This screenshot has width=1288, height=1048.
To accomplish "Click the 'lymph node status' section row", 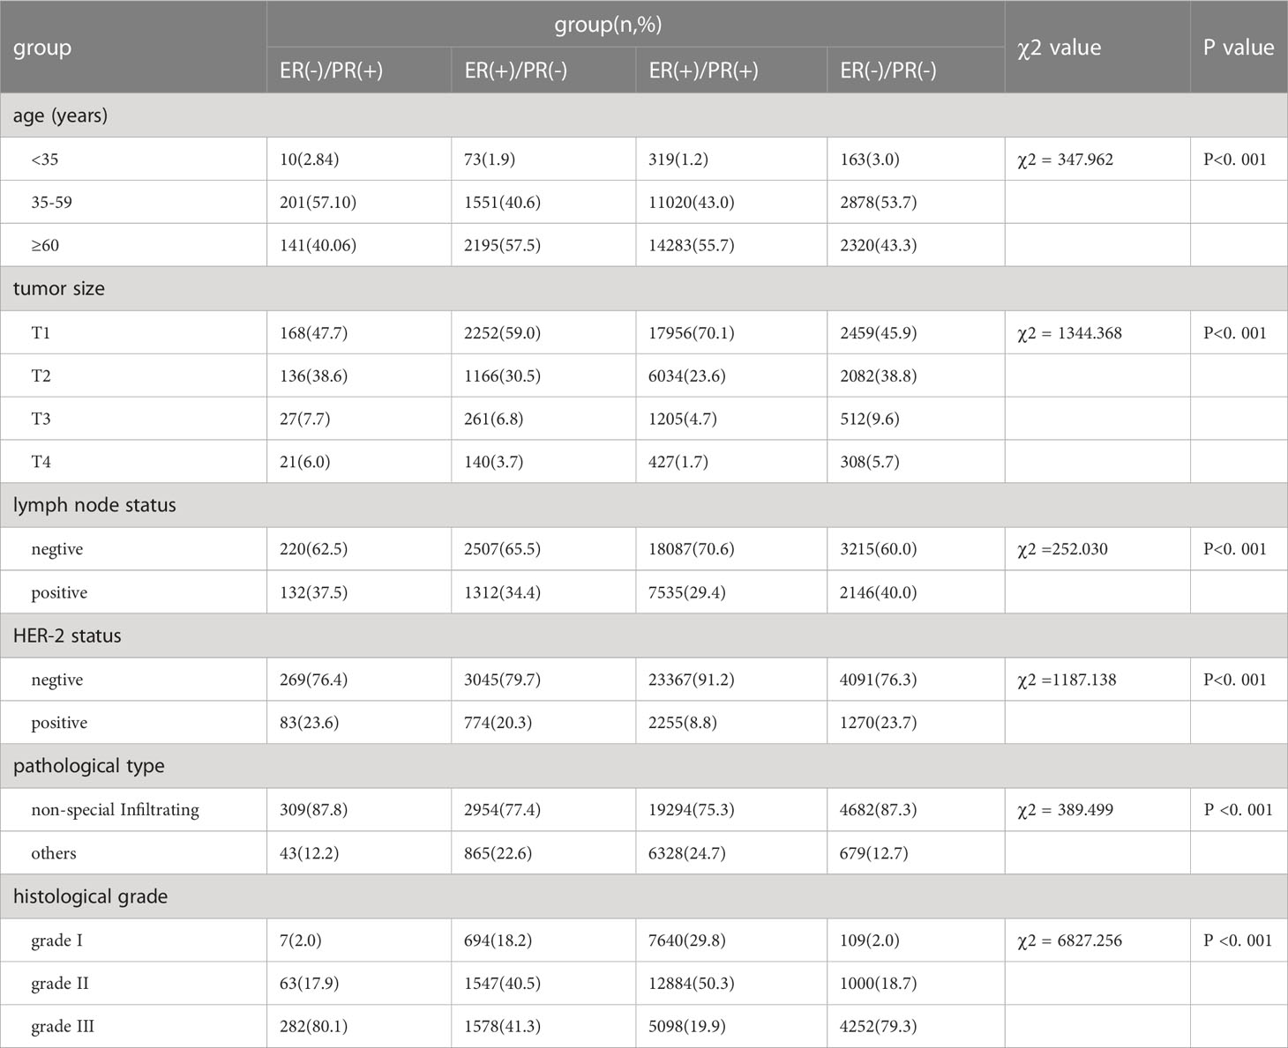I will point(644,506).
